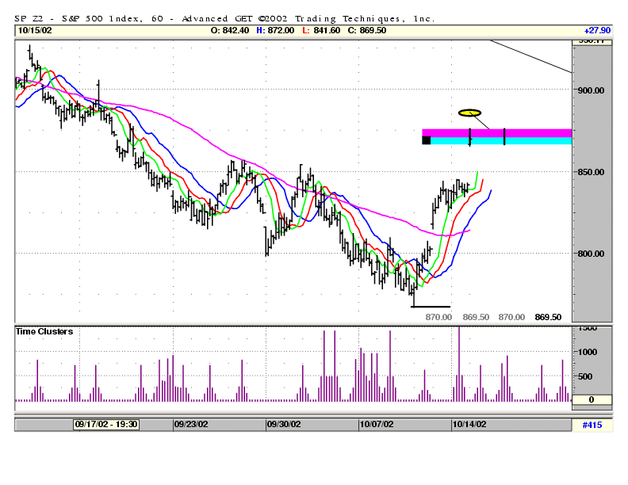The width and height of the screenshot is (628, 485).
Task: Select the 10/14/02 date label
Action: pyautogui.click(x=469, y=424)
